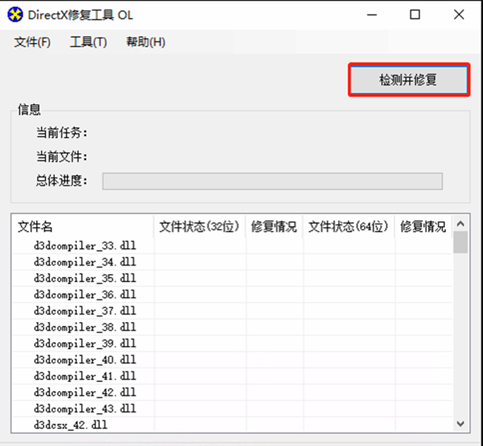
Task: Select row d3dcompiler_42.dll
Action: click(x=232, y=392)
